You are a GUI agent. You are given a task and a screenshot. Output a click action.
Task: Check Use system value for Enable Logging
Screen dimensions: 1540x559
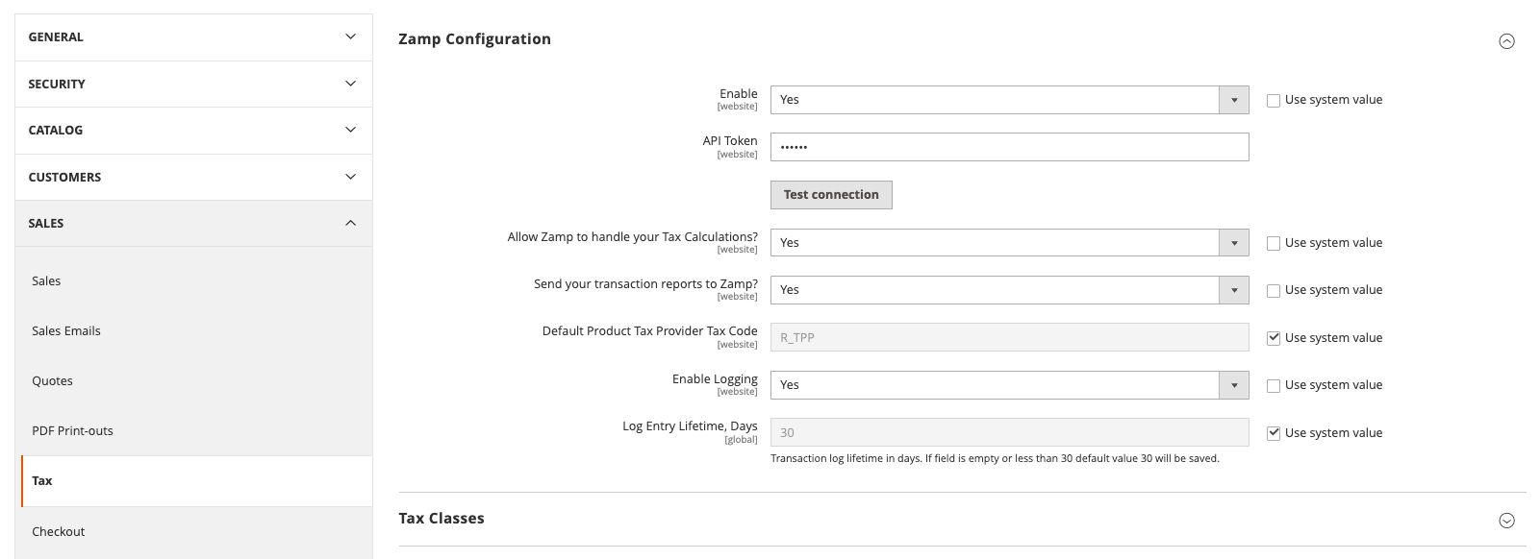point(1274,385)
